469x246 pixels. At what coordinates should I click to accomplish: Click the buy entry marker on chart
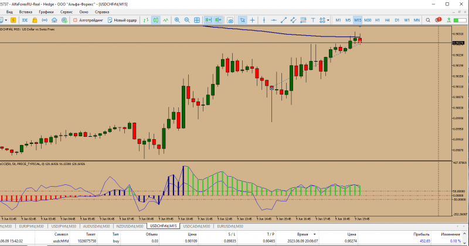coord(271,88)
